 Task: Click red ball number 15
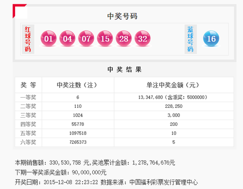tap(105, 38)
